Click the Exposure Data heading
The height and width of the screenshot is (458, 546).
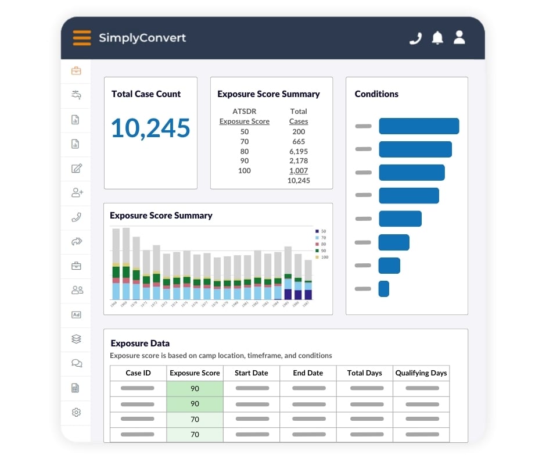(x=140, y=343)
